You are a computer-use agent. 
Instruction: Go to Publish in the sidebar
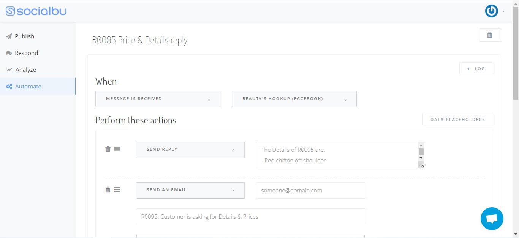pos(24,36)
